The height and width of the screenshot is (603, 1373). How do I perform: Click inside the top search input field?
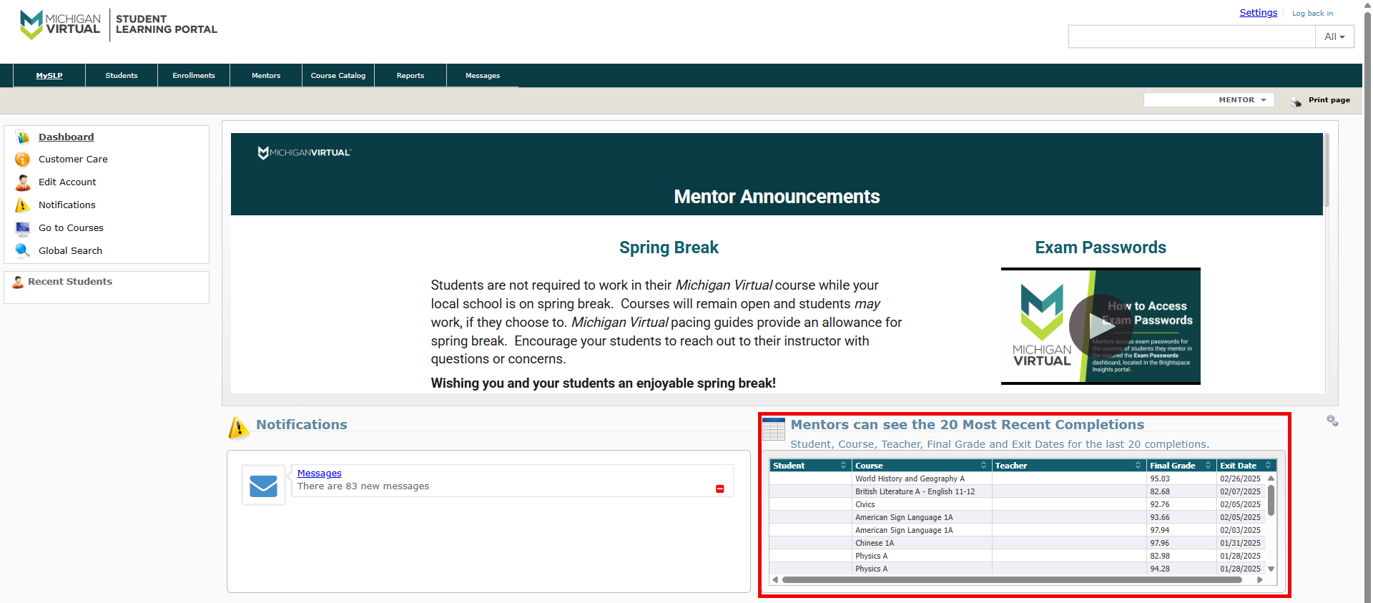point(1191,36)
